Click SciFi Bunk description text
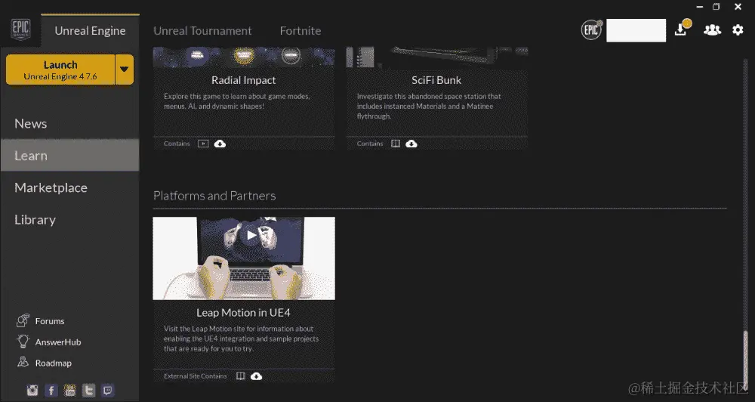This screenshot has height=402, width=755. [x=429, y=106]
